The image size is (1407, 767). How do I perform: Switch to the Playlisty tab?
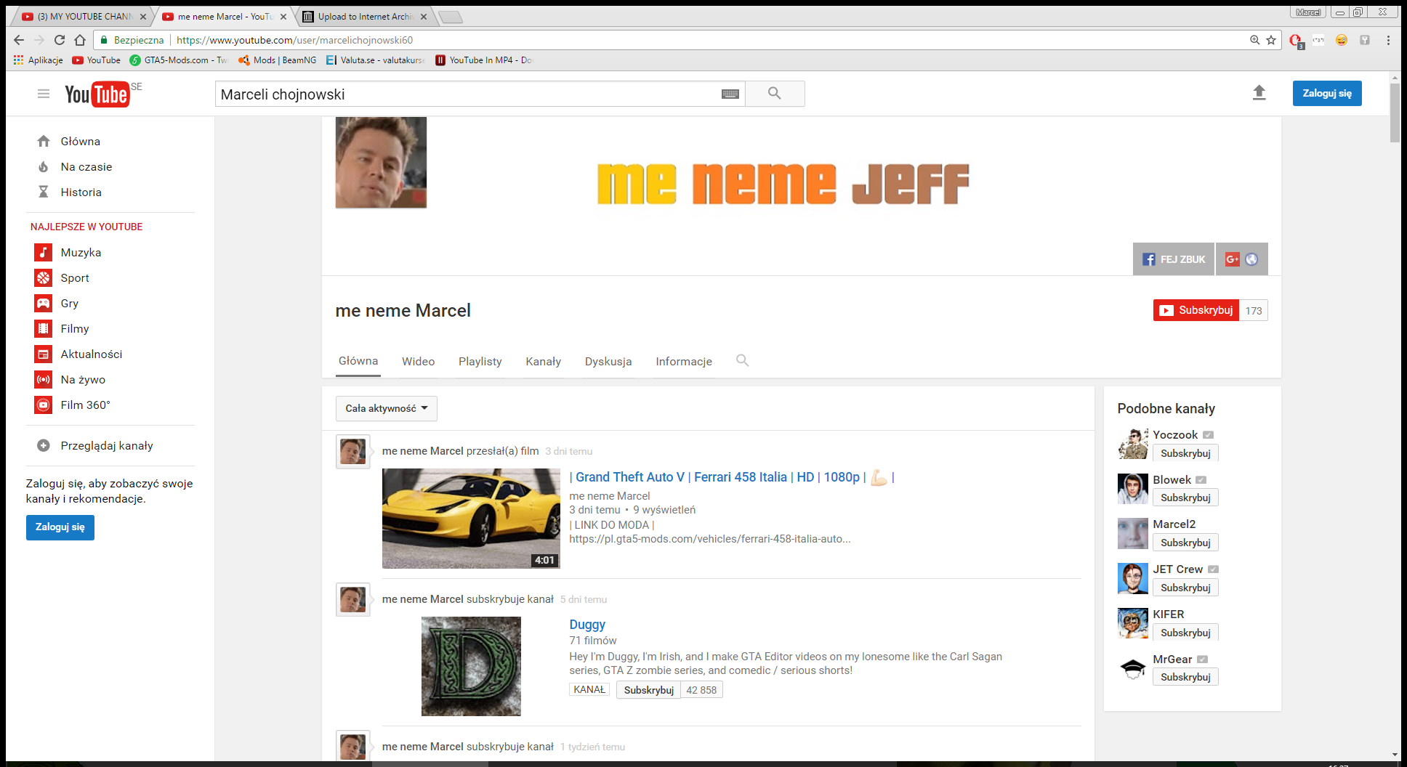point(480,362)
